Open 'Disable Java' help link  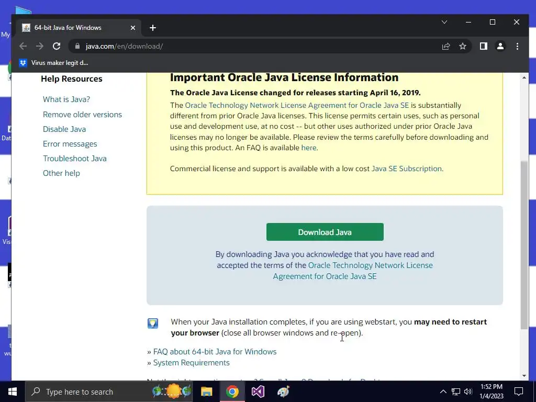point(64,129)
